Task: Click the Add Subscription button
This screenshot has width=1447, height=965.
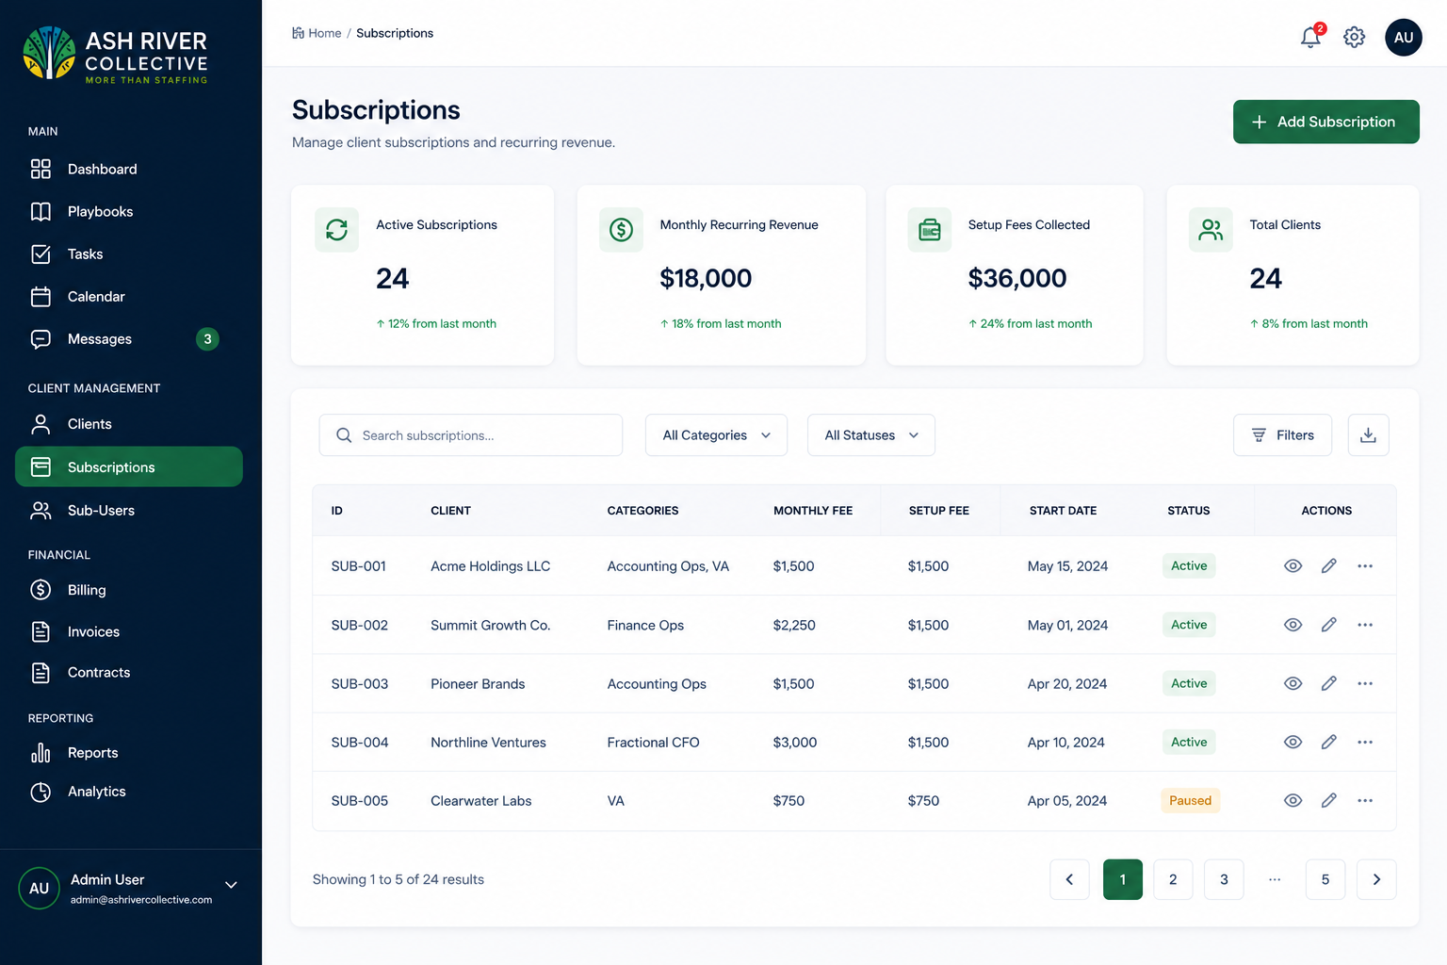Action: click(x=1325, y=122)
